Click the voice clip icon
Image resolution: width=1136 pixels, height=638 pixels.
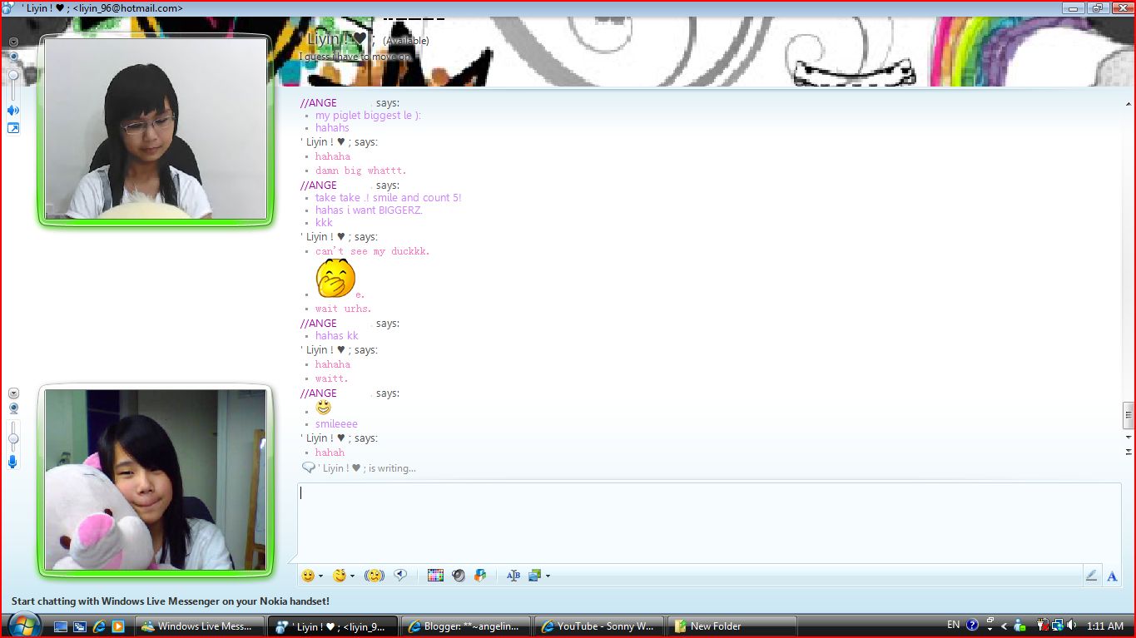[400, 575]
